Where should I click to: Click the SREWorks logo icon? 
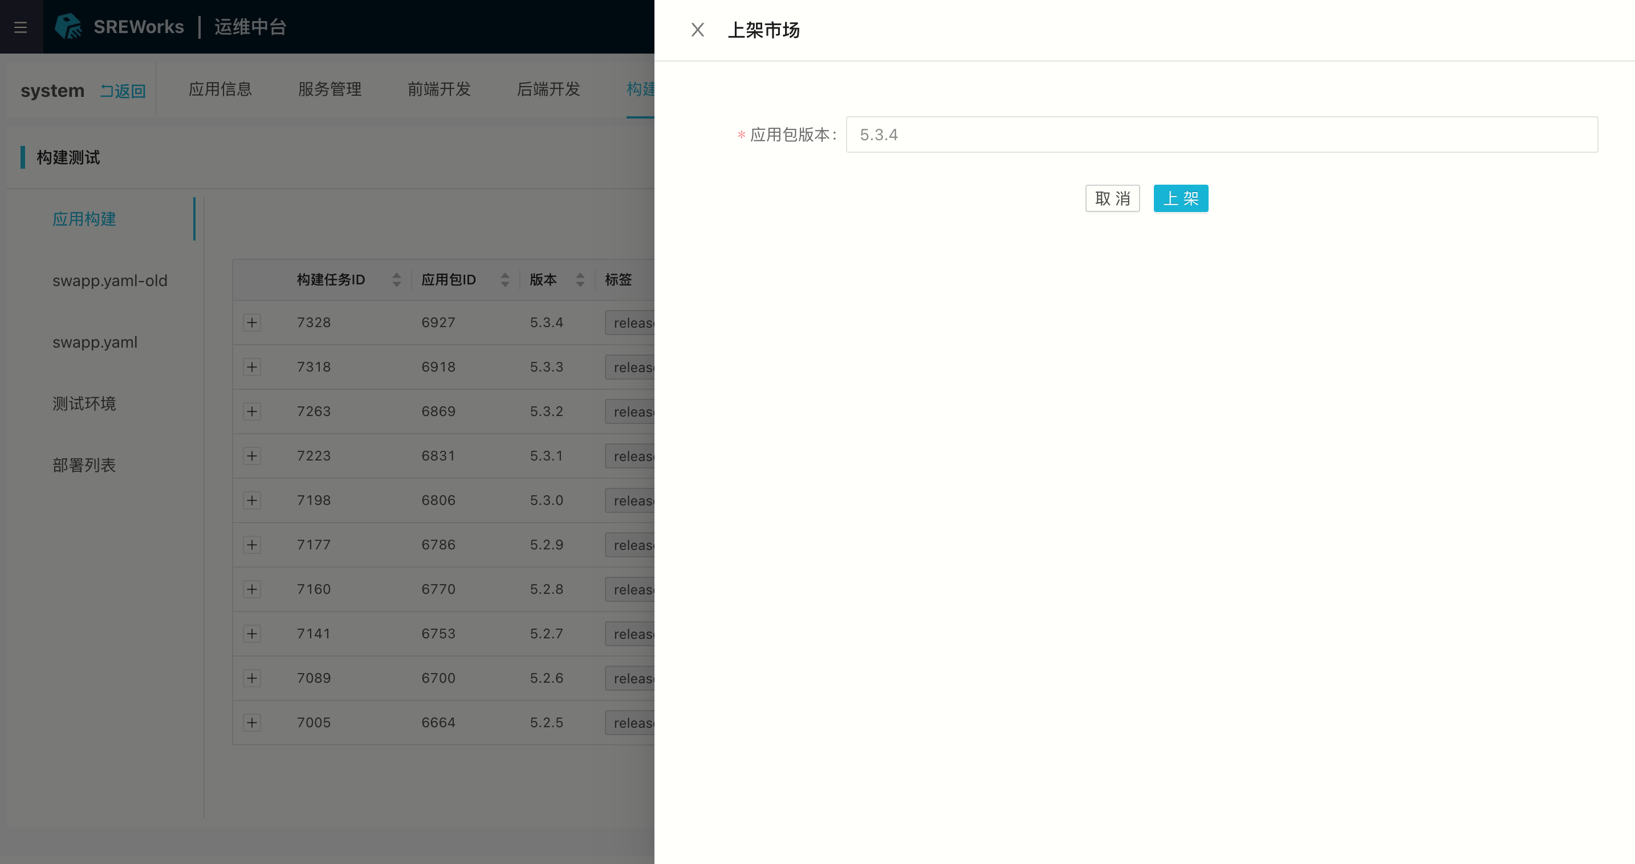click(68, 27)
